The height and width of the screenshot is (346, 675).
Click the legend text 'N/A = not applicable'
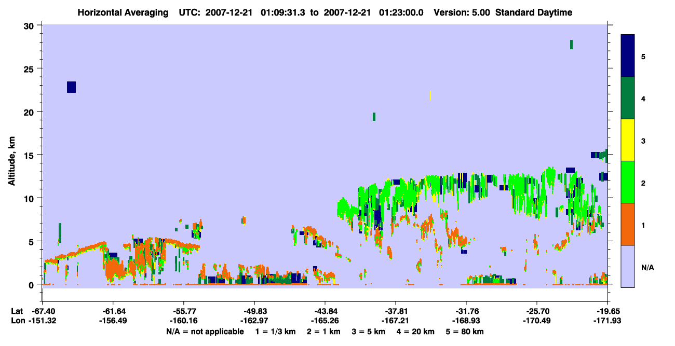[x=205, y=331]
